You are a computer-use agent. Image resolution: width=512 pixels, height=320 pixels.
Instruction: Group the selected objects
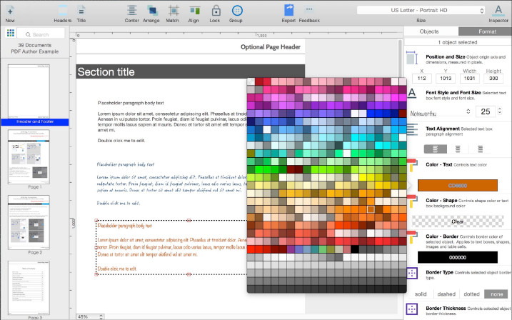pos(237,11)
